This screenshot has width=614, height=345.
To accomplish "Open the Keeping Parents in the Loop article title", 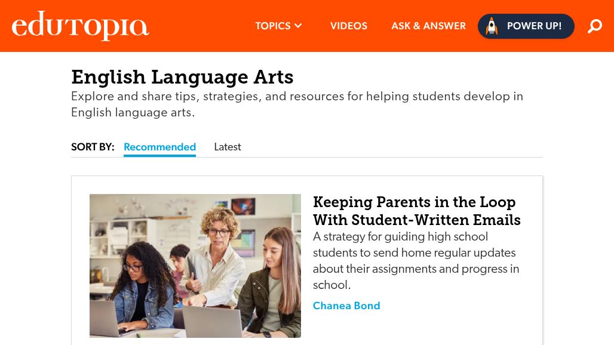I will 416,211.
